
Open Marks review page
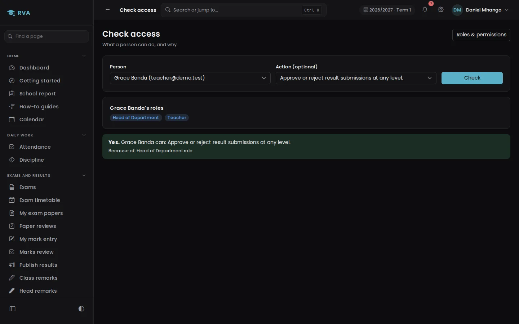(x=46, y=252)
